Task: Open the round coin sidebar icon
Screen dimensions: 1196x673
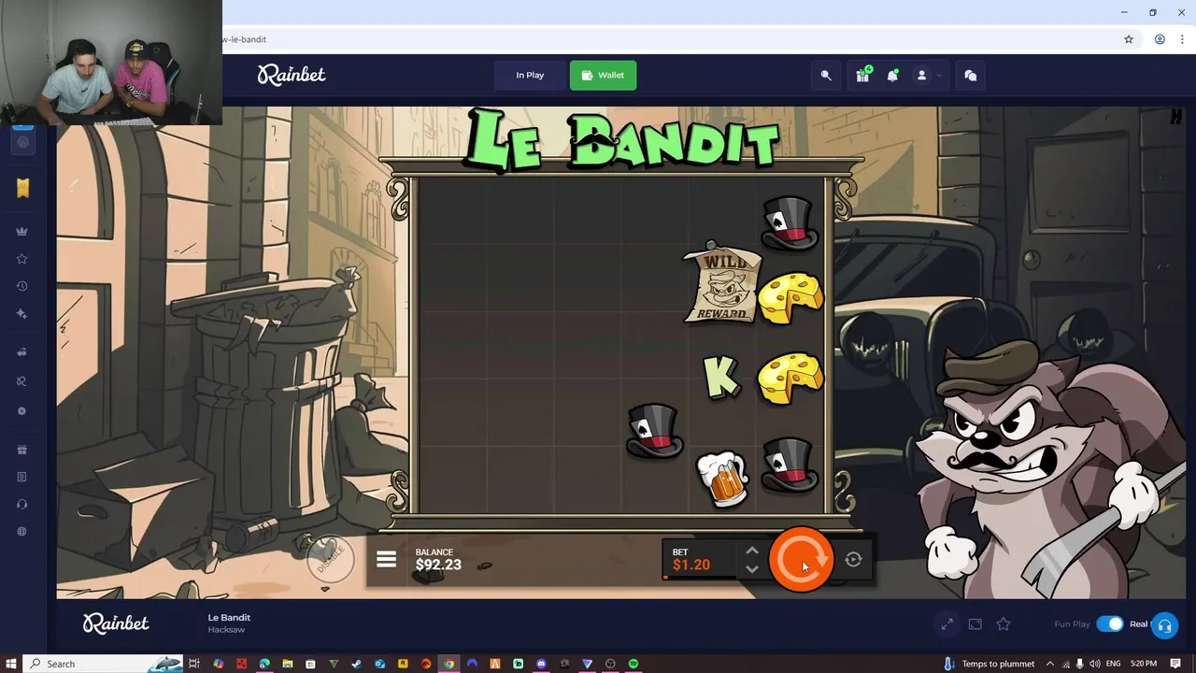Action: [22, 411]
